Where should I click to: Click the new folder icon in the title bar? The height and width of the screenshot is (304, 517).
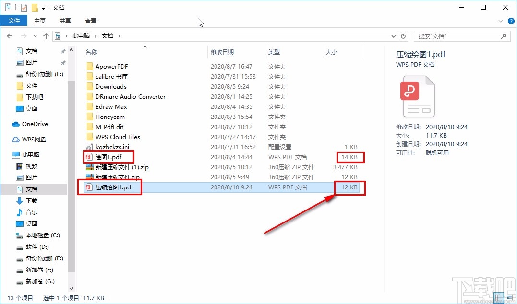point(34,8)
